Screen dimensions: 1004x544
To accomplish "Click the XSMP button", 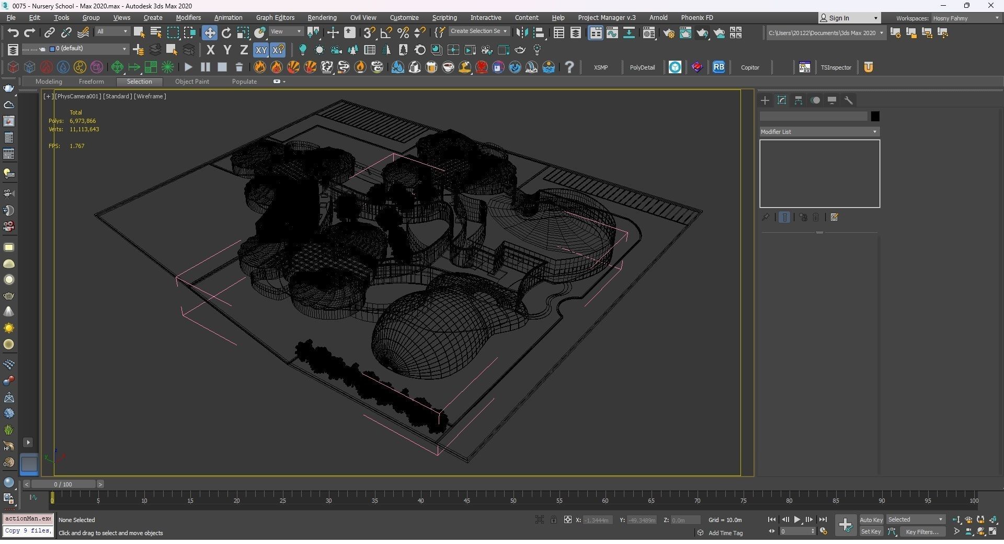I will pyautogui.click(x=601, y=67).
